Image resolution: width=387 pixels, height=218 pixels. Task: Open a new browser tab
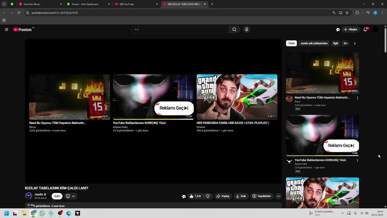pyautogui.click(x=212, y=4)
